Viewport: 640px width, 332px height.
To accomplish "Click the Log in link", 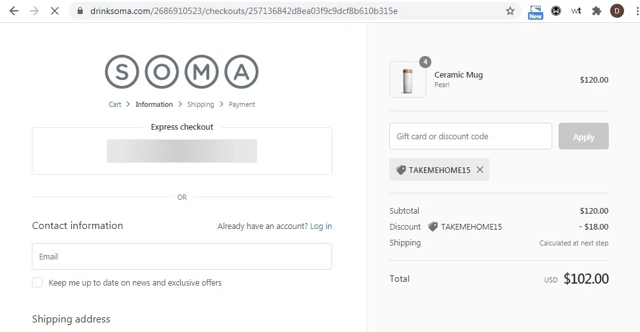I will [321, 226].
